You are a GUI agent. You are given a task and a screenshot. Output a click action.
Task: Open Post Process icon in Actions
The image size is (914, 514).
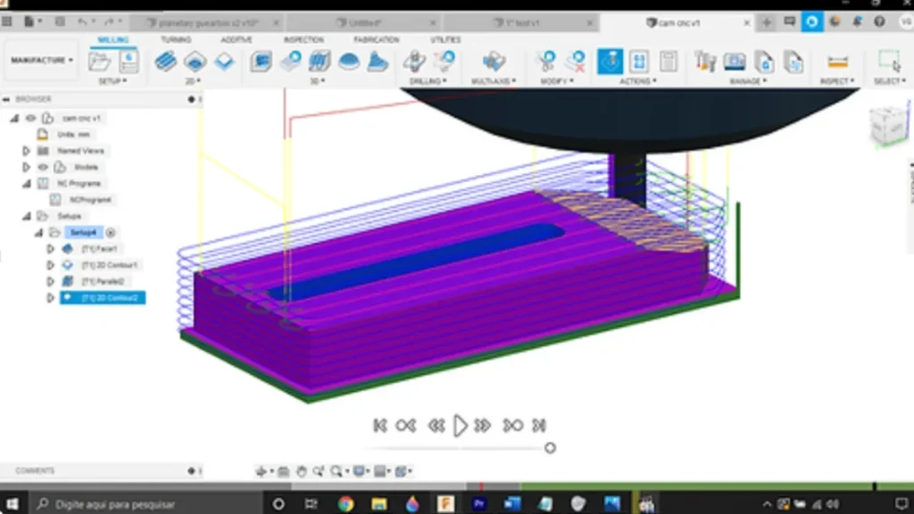(669, 61)
